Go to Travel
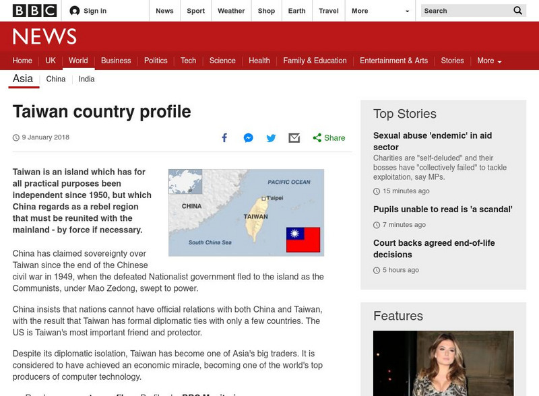Screen dimensions: 539x396 [329, 11]
